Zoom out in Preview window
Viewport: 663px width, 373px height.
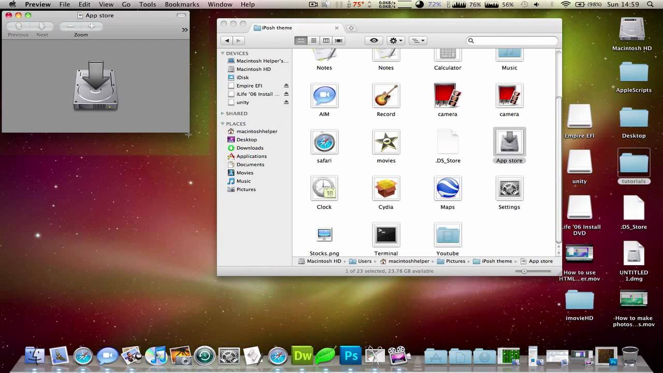[70, 26]
